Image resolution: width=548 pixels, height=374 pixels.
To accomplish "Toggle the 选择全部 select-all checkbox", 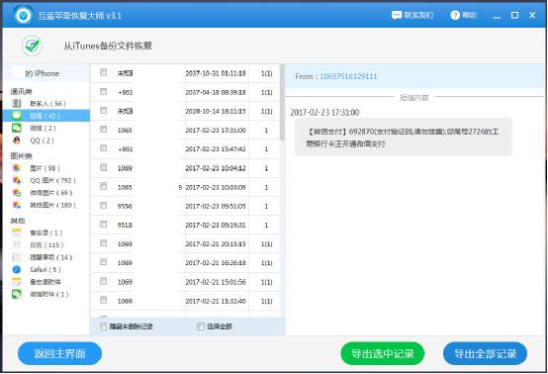I will click(x=201, y=327).
